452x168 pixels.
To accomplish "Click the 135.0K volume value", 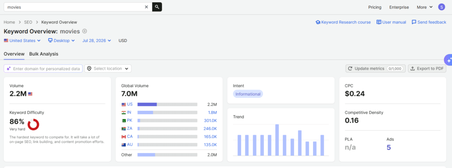I will 211,145.
